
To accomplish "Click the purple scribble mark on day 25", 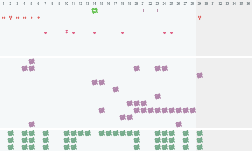I will tap(171, 111).
